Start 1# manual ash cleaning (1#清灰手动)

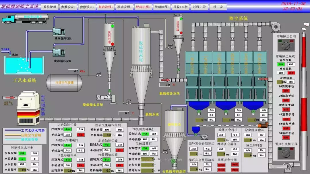[286, 91]
